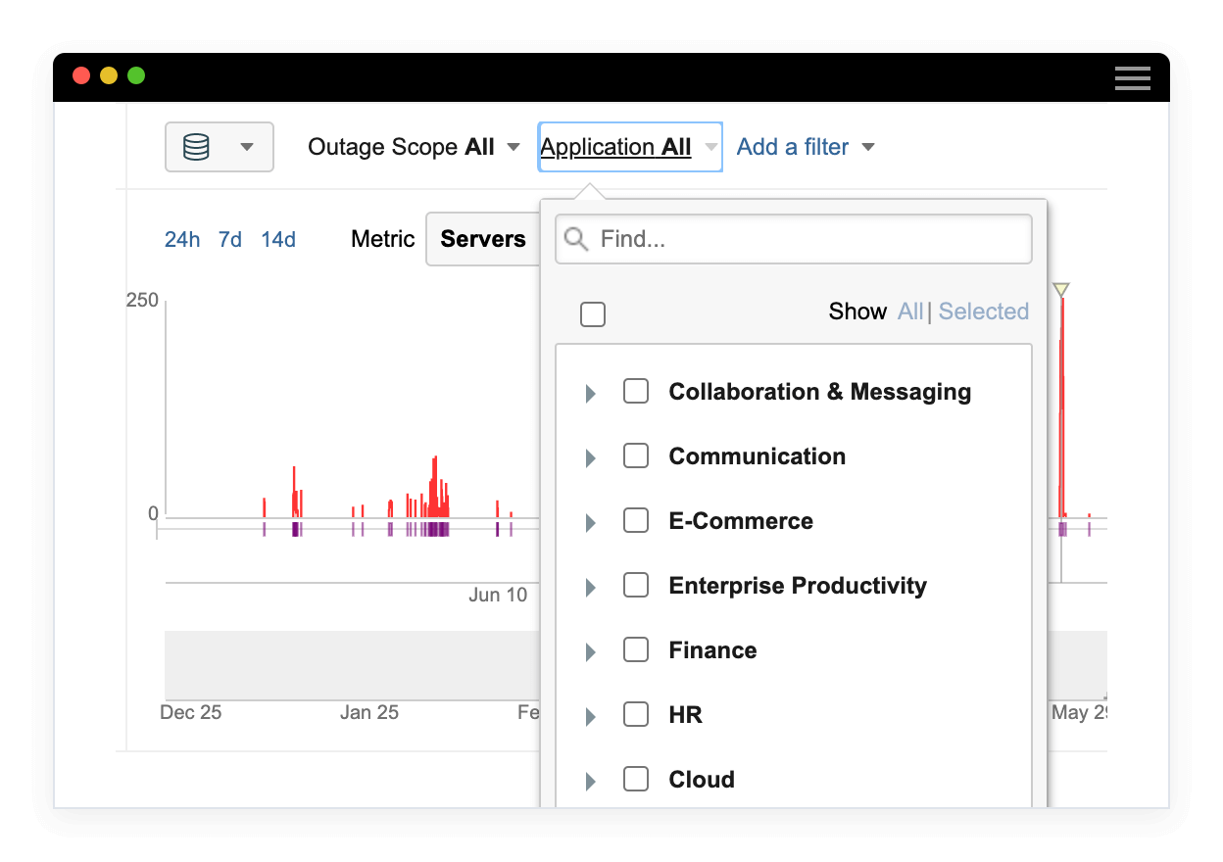
Task: Check the Collaboration & Messaging checkbox
Action: point(636,392)
